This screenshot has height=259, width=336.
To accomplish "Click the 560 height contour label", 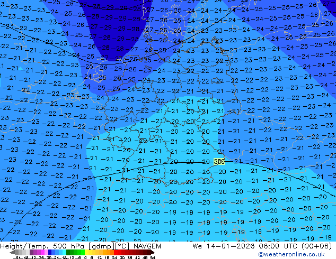I will point(219,162).
